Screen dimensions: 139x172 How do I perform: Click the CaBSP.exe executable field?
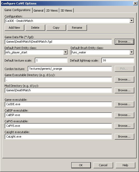(58, 115)
